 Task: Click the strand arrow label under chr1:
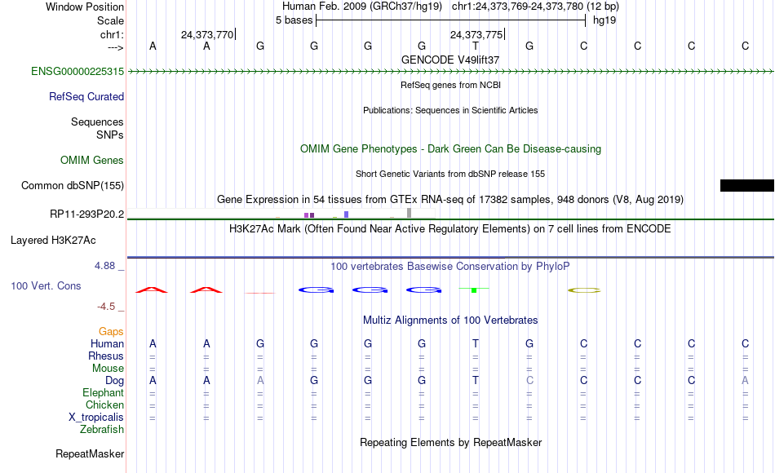click(115, 47)
